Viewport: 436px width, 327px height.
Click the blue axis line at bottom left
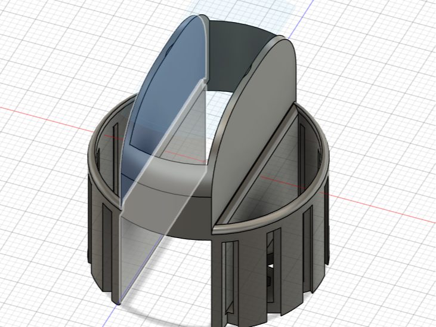coord(111,314)
